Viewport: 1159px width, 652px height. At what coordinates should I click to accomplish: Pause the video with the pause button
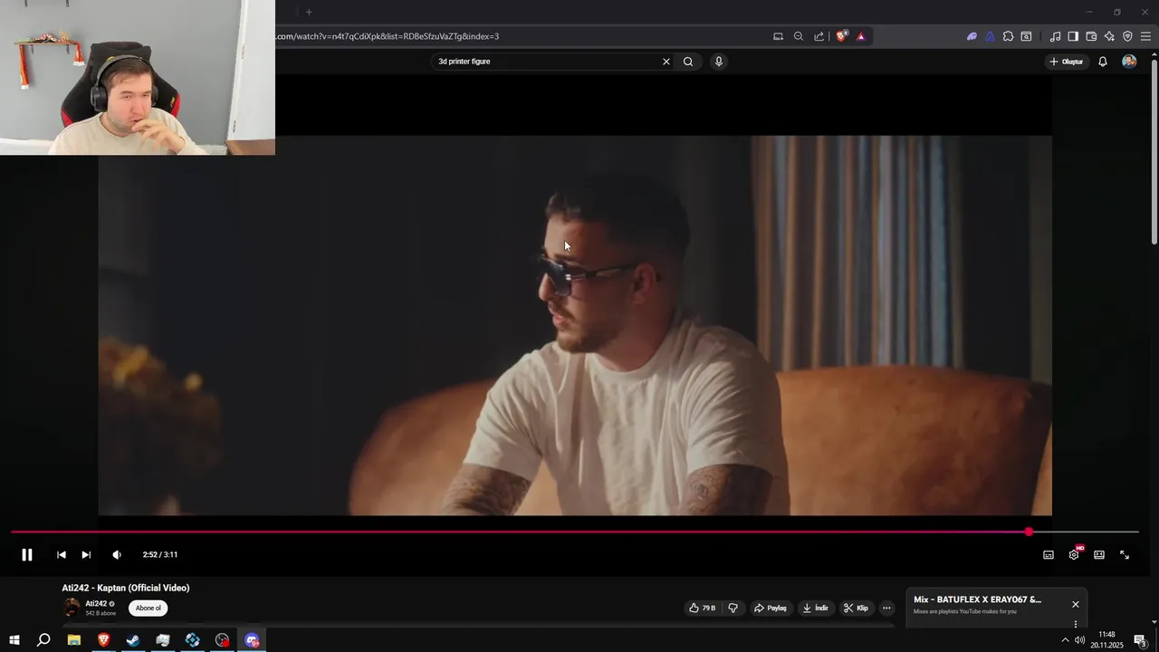pos(27,555)
